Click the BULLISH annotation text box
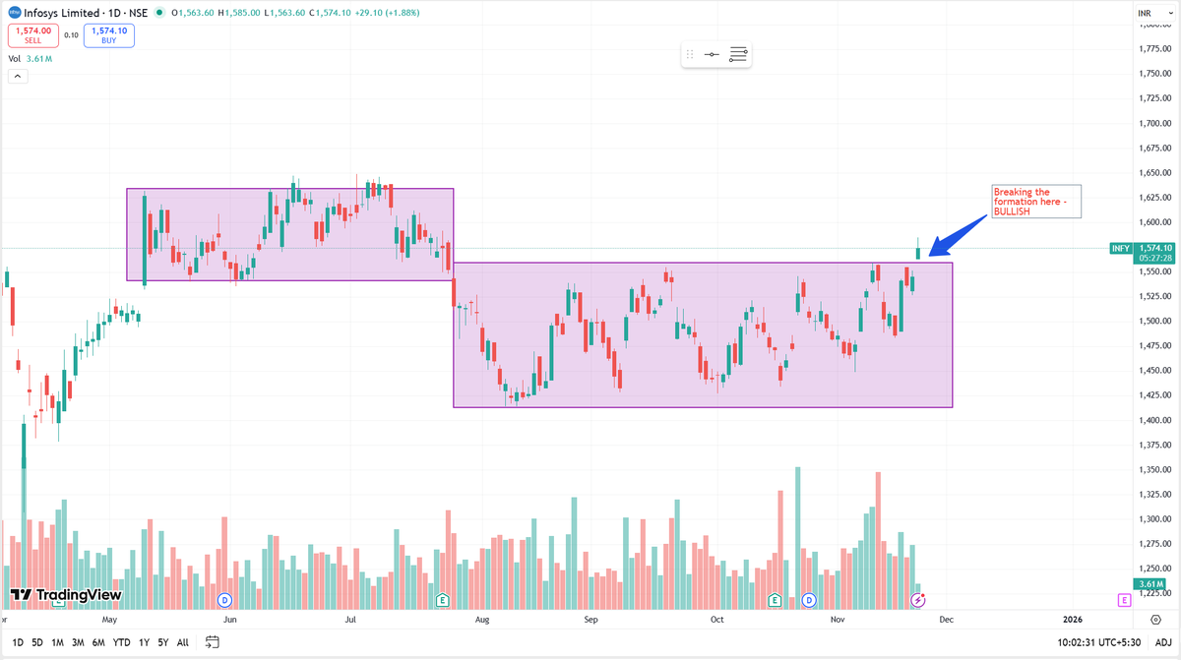Screen dimensions: 1181x660 (1035, 200)
